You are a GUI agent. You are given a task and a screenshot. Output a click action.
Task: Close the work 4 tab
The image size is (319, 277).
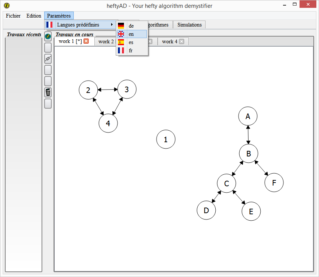pos(182,41)
